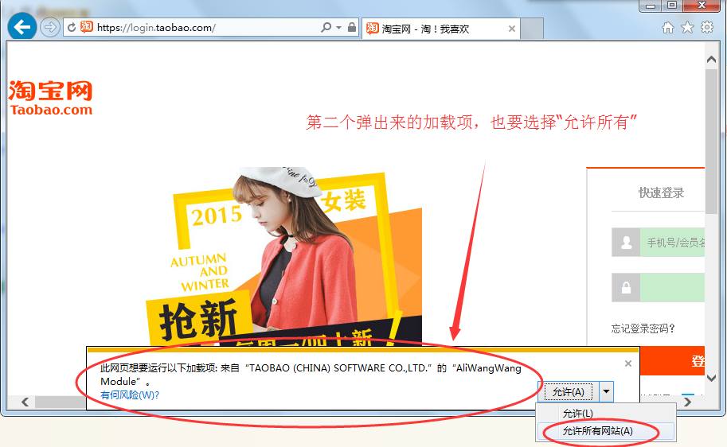Screen dimensions: 727x447
Task: Open Favorites star icon
Action: (x=688, y=28)
